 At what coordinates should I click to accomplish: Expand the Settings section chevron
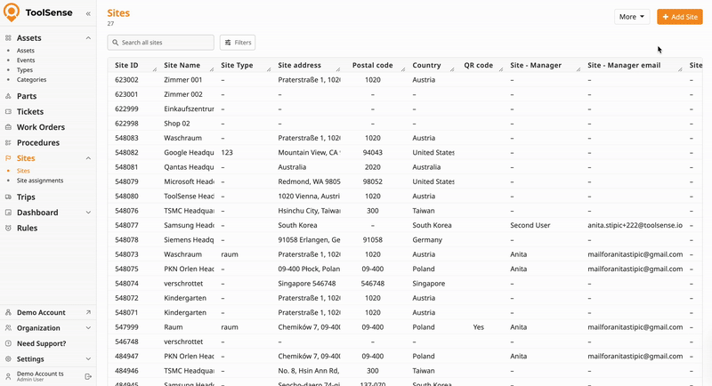click(x=88, y=358)
